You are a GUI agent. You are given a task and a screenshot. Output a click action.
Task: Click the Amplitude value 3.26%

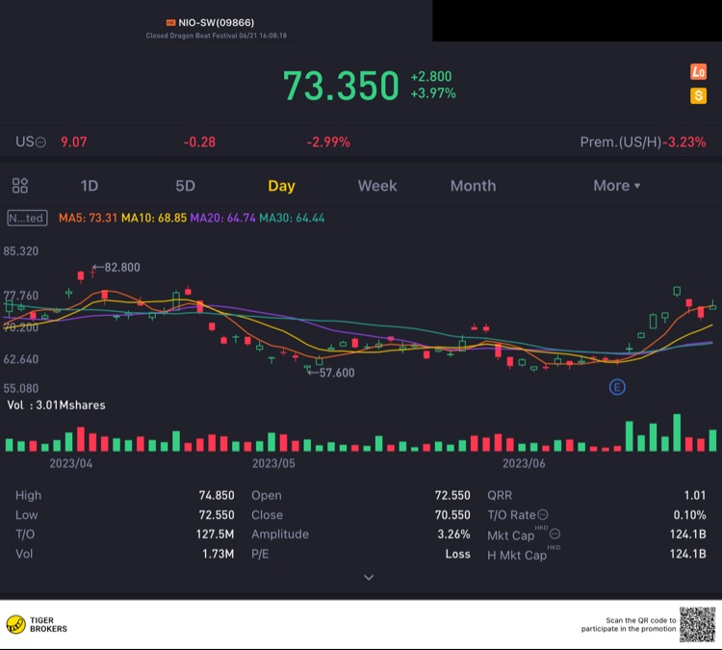pos(453,534)
